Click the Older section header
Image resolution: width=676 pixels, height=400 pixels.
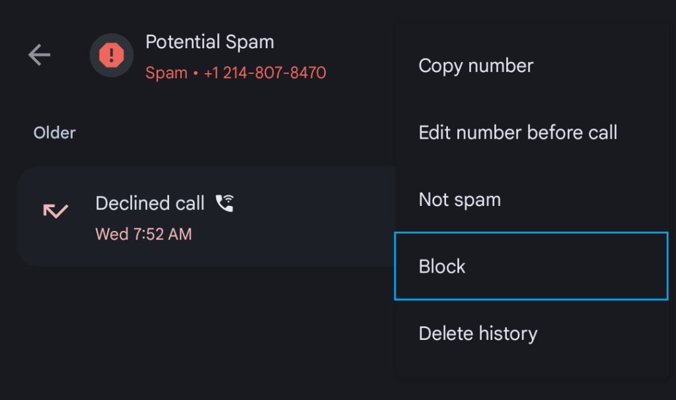[x=55, y=133]
